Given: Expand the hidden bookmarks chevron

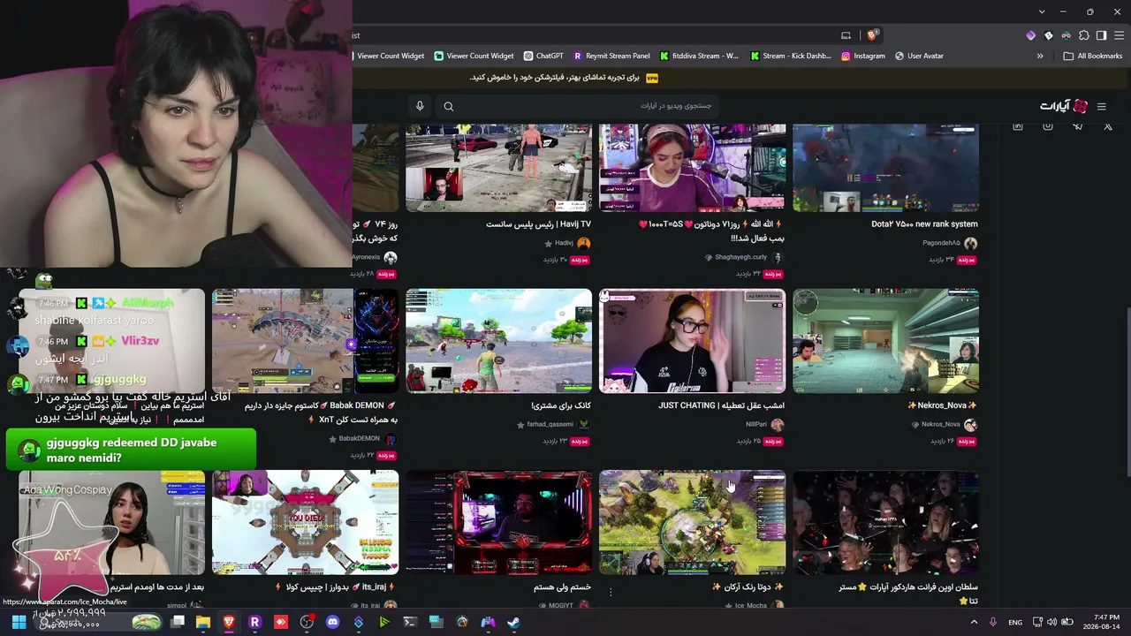Looking at the screenshot, I should tap(1040, 56).
